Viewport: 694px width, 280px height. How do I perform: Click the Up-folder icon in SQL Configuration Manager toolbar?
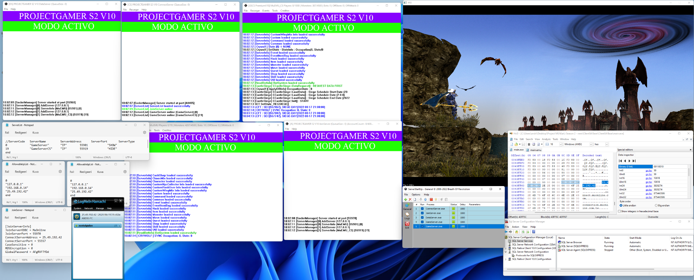[517, 232]
